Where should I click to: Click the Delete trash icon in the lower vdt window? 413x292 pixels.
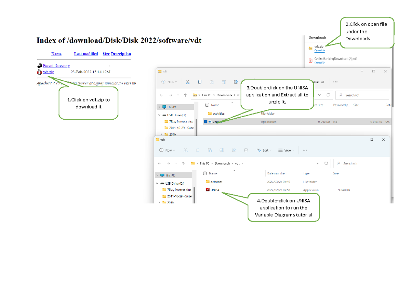pyautogui.click(x=246, y=150)
